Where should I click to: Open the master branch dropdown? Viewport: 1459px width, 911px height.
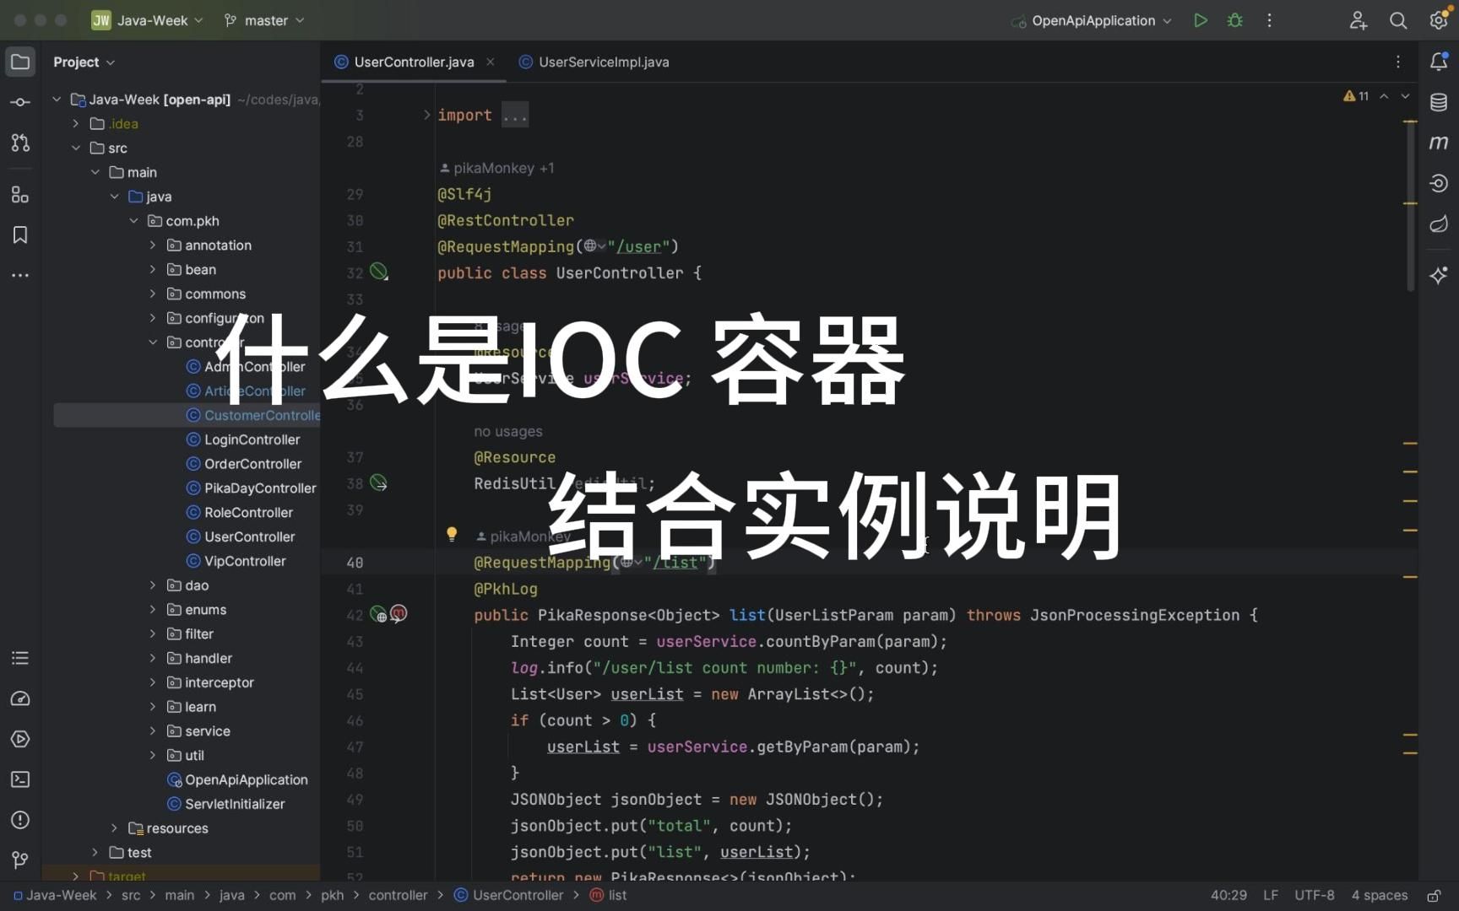tap(264, 20)
